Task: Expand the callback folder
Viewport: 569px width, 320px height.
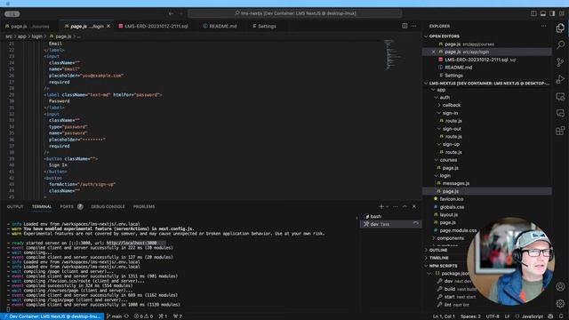Action: point(451,105)
